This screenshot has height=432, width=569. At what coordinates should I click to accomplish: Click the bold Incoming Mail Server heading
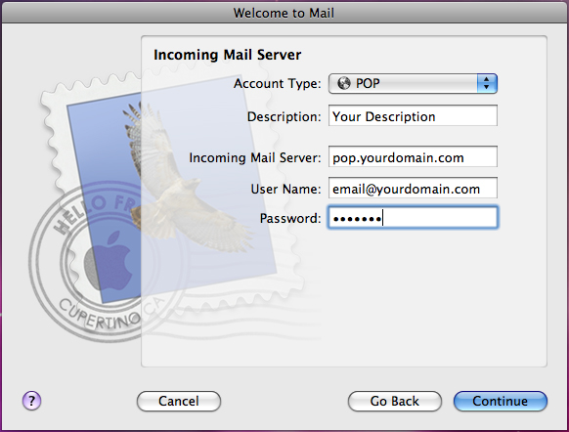227,55
